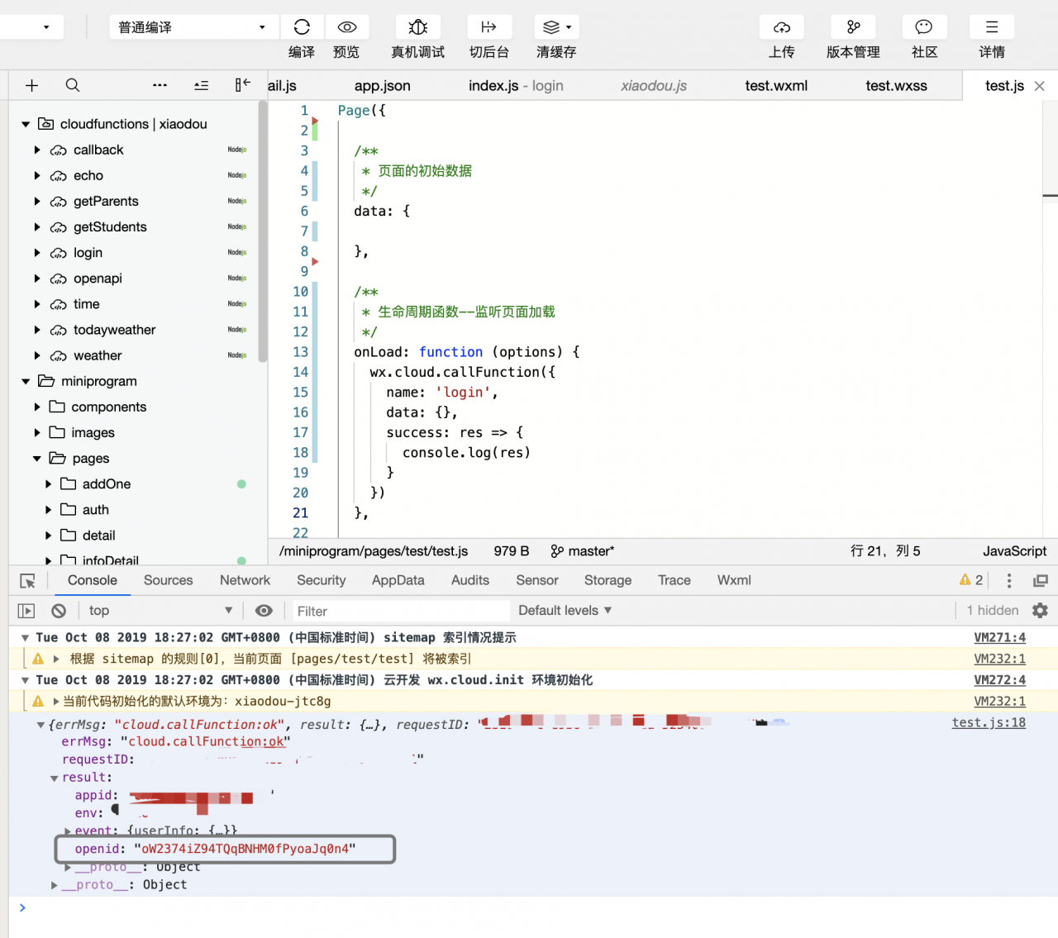Screen dimensions: 1058x938
Task: Collapse the file tree panel
Action: pyautogui.click(x=242, y=85)
